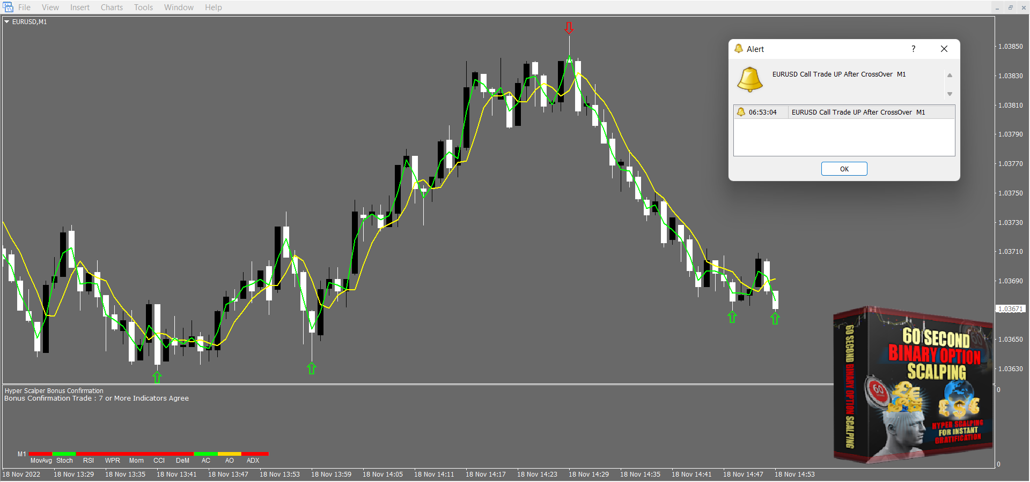Click the 60 Second Binary Option Scalping box image
1030x482 pixels.
point(913,384)
